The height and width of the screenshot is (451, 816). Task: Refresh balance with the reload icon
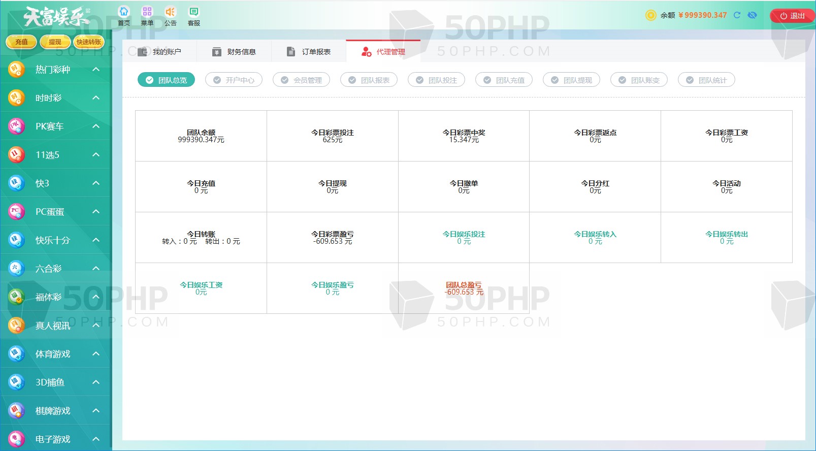pos(737,15)
